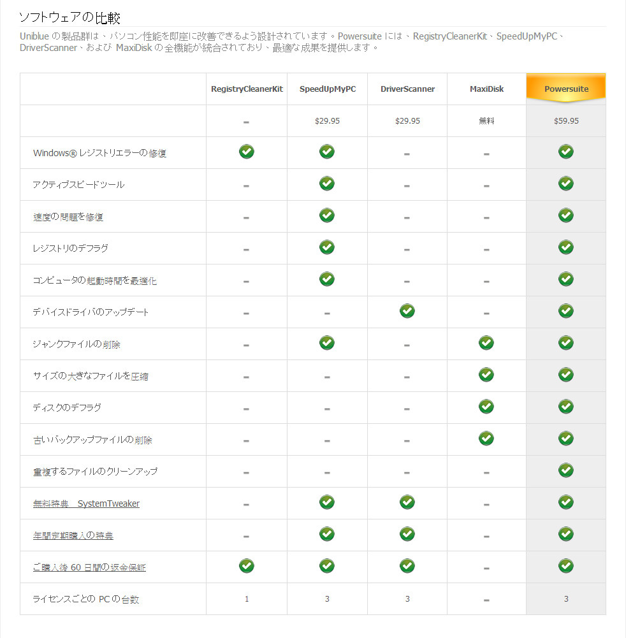Click Powersuite checkmark in ディスクのデフラグ row

(566, 407)
